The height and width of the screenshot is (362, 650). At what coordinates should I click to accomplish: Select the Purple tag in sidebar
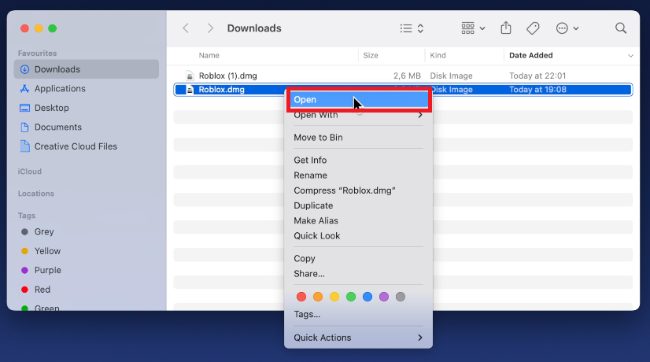tap(41, 271)
